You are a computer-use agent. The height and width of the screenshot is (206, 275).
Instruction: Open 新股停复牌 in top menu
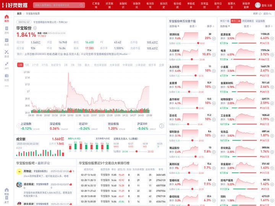click(246, 5)
